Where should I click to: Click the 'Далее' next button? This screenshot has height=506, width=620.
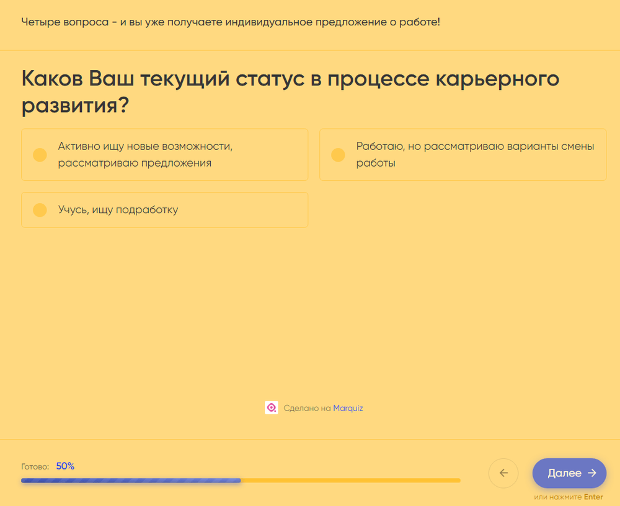569,473
